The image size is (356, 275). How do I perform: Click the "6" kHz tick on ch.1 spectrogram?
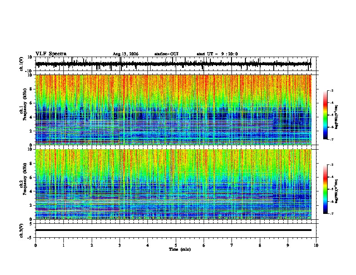[x=31, y=103]
